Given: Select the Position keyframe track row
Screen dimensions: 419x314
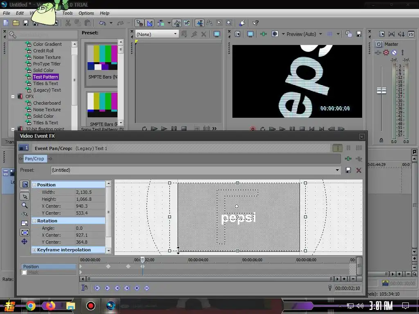Looking at the screenshot, I should click(x=49, y=267).
